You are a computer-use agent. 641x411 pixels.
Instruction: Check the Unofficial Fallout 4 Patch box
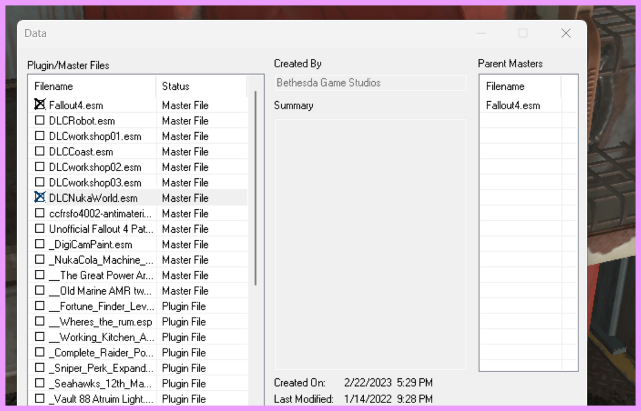point(39,229)
